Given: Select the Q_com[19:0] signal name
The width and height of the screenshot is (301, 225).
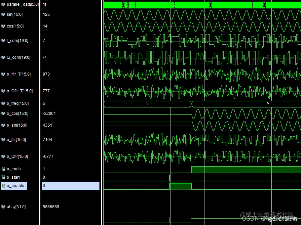Looking at the screenshot, I should point(18,57).
